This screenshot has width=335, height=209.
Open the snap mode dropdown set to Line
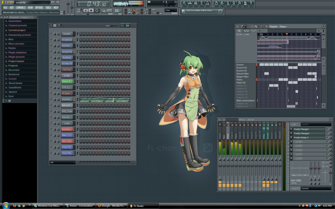click(171, 10)
